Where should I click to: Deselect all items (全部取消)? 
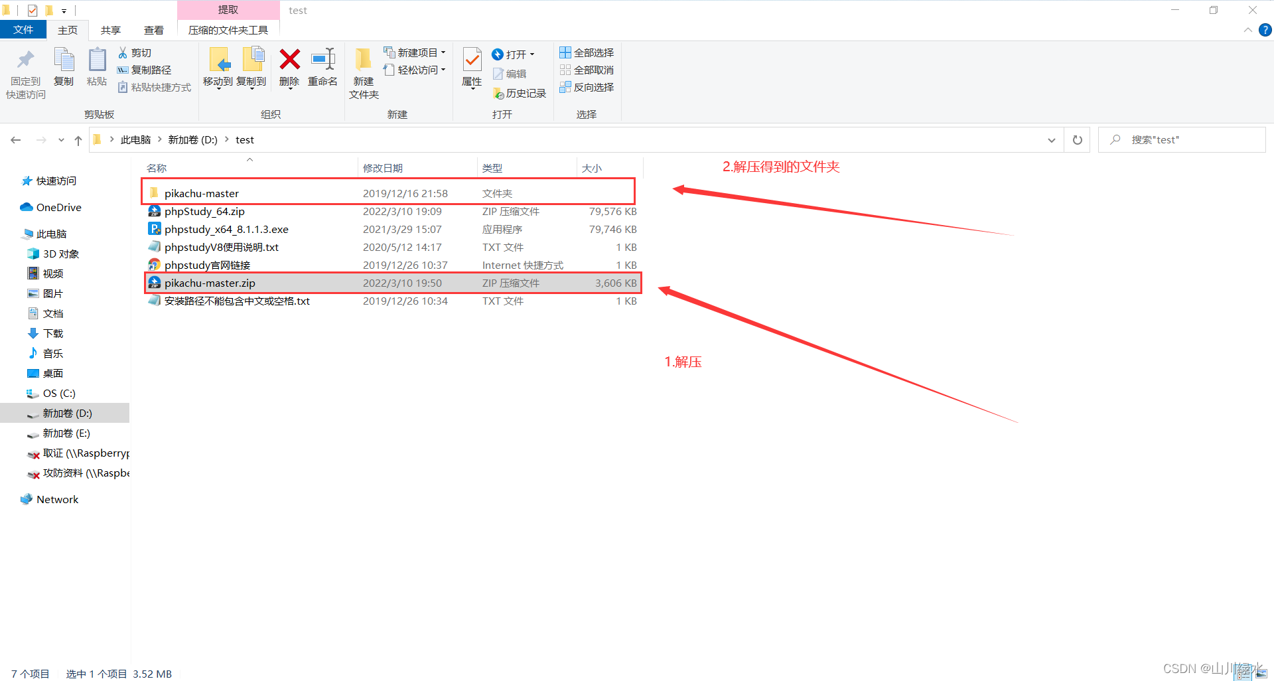pos(587,70)
